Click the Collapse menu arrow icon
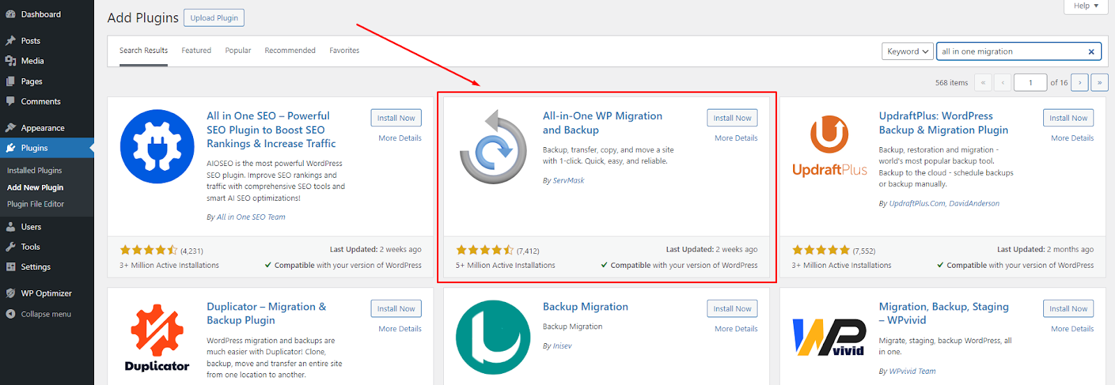 coord(10,314)
